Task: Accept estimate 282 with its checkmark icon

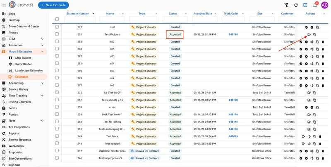Action: pos(301,56)
